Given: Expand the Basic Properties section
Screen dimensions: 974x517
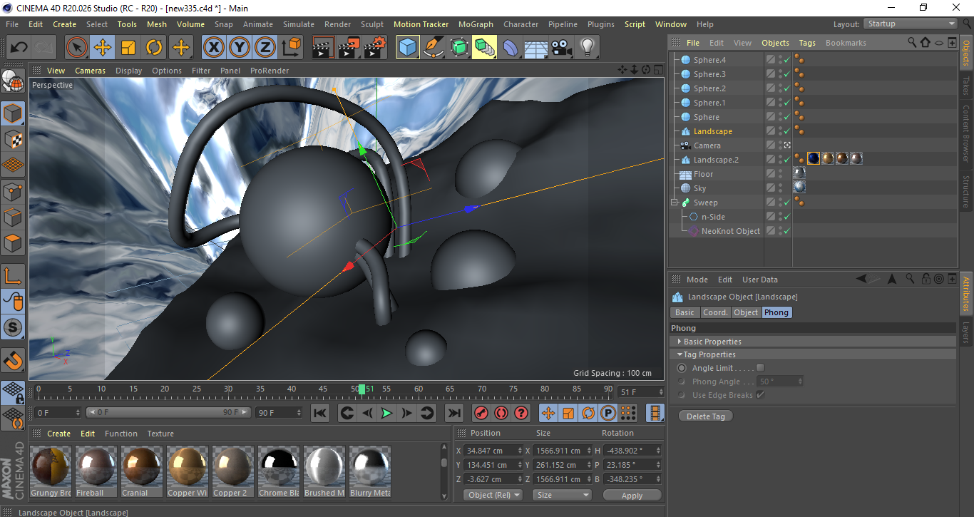Looking at the screenshot, I should (x=680, y=342).
